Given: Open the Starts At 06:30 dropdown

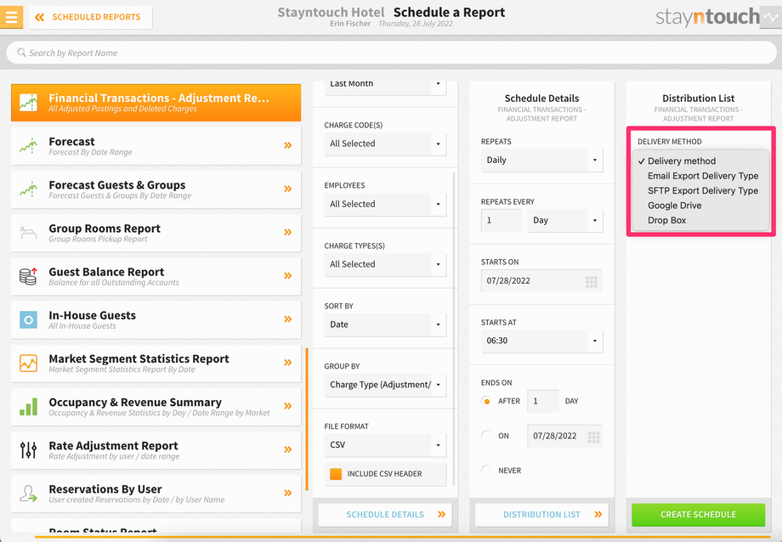Looking at the screenshot, I should click(541, 341).
